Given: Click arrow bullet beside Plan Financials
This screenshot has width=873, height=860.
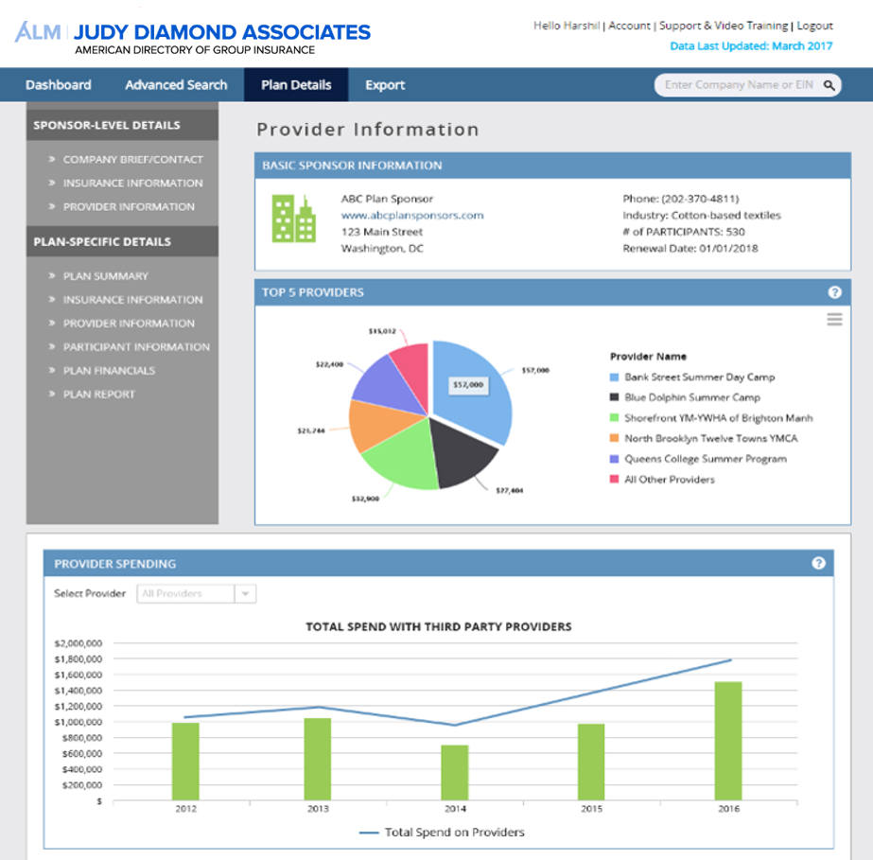Looking at the screenshot, I should tap(52, 371).
